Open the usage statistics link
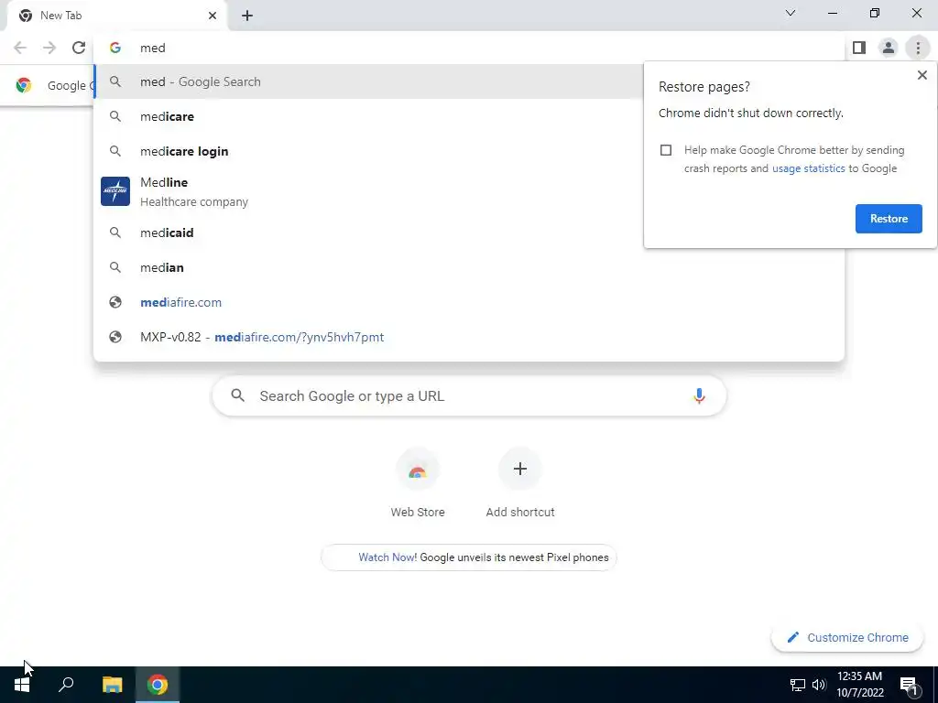Viewport: 938px width, 703px height. (808, 168)
